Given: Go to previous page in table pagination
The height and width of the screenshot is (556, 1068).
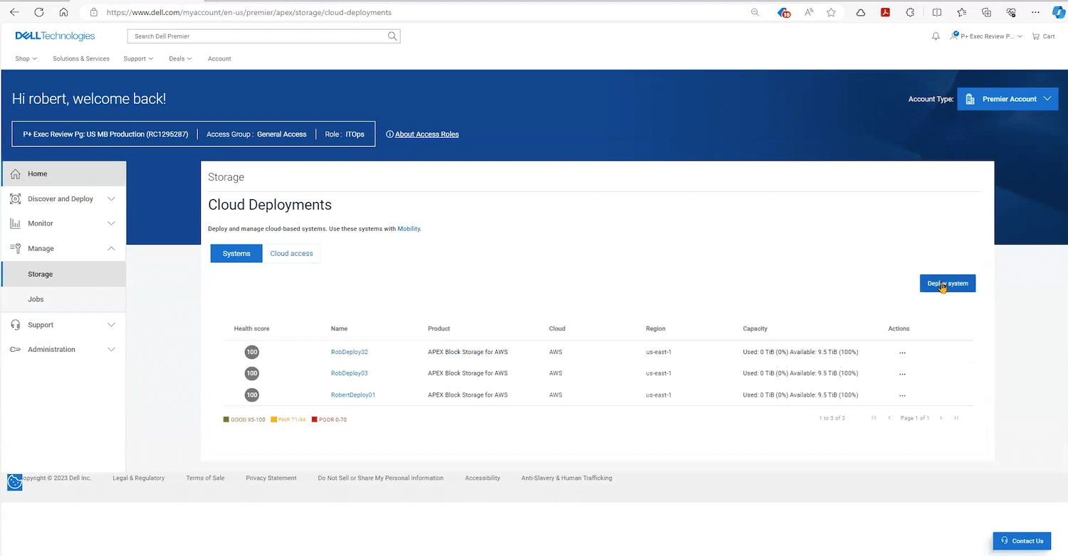Looking at the screenshot, I should coord(889,418).
